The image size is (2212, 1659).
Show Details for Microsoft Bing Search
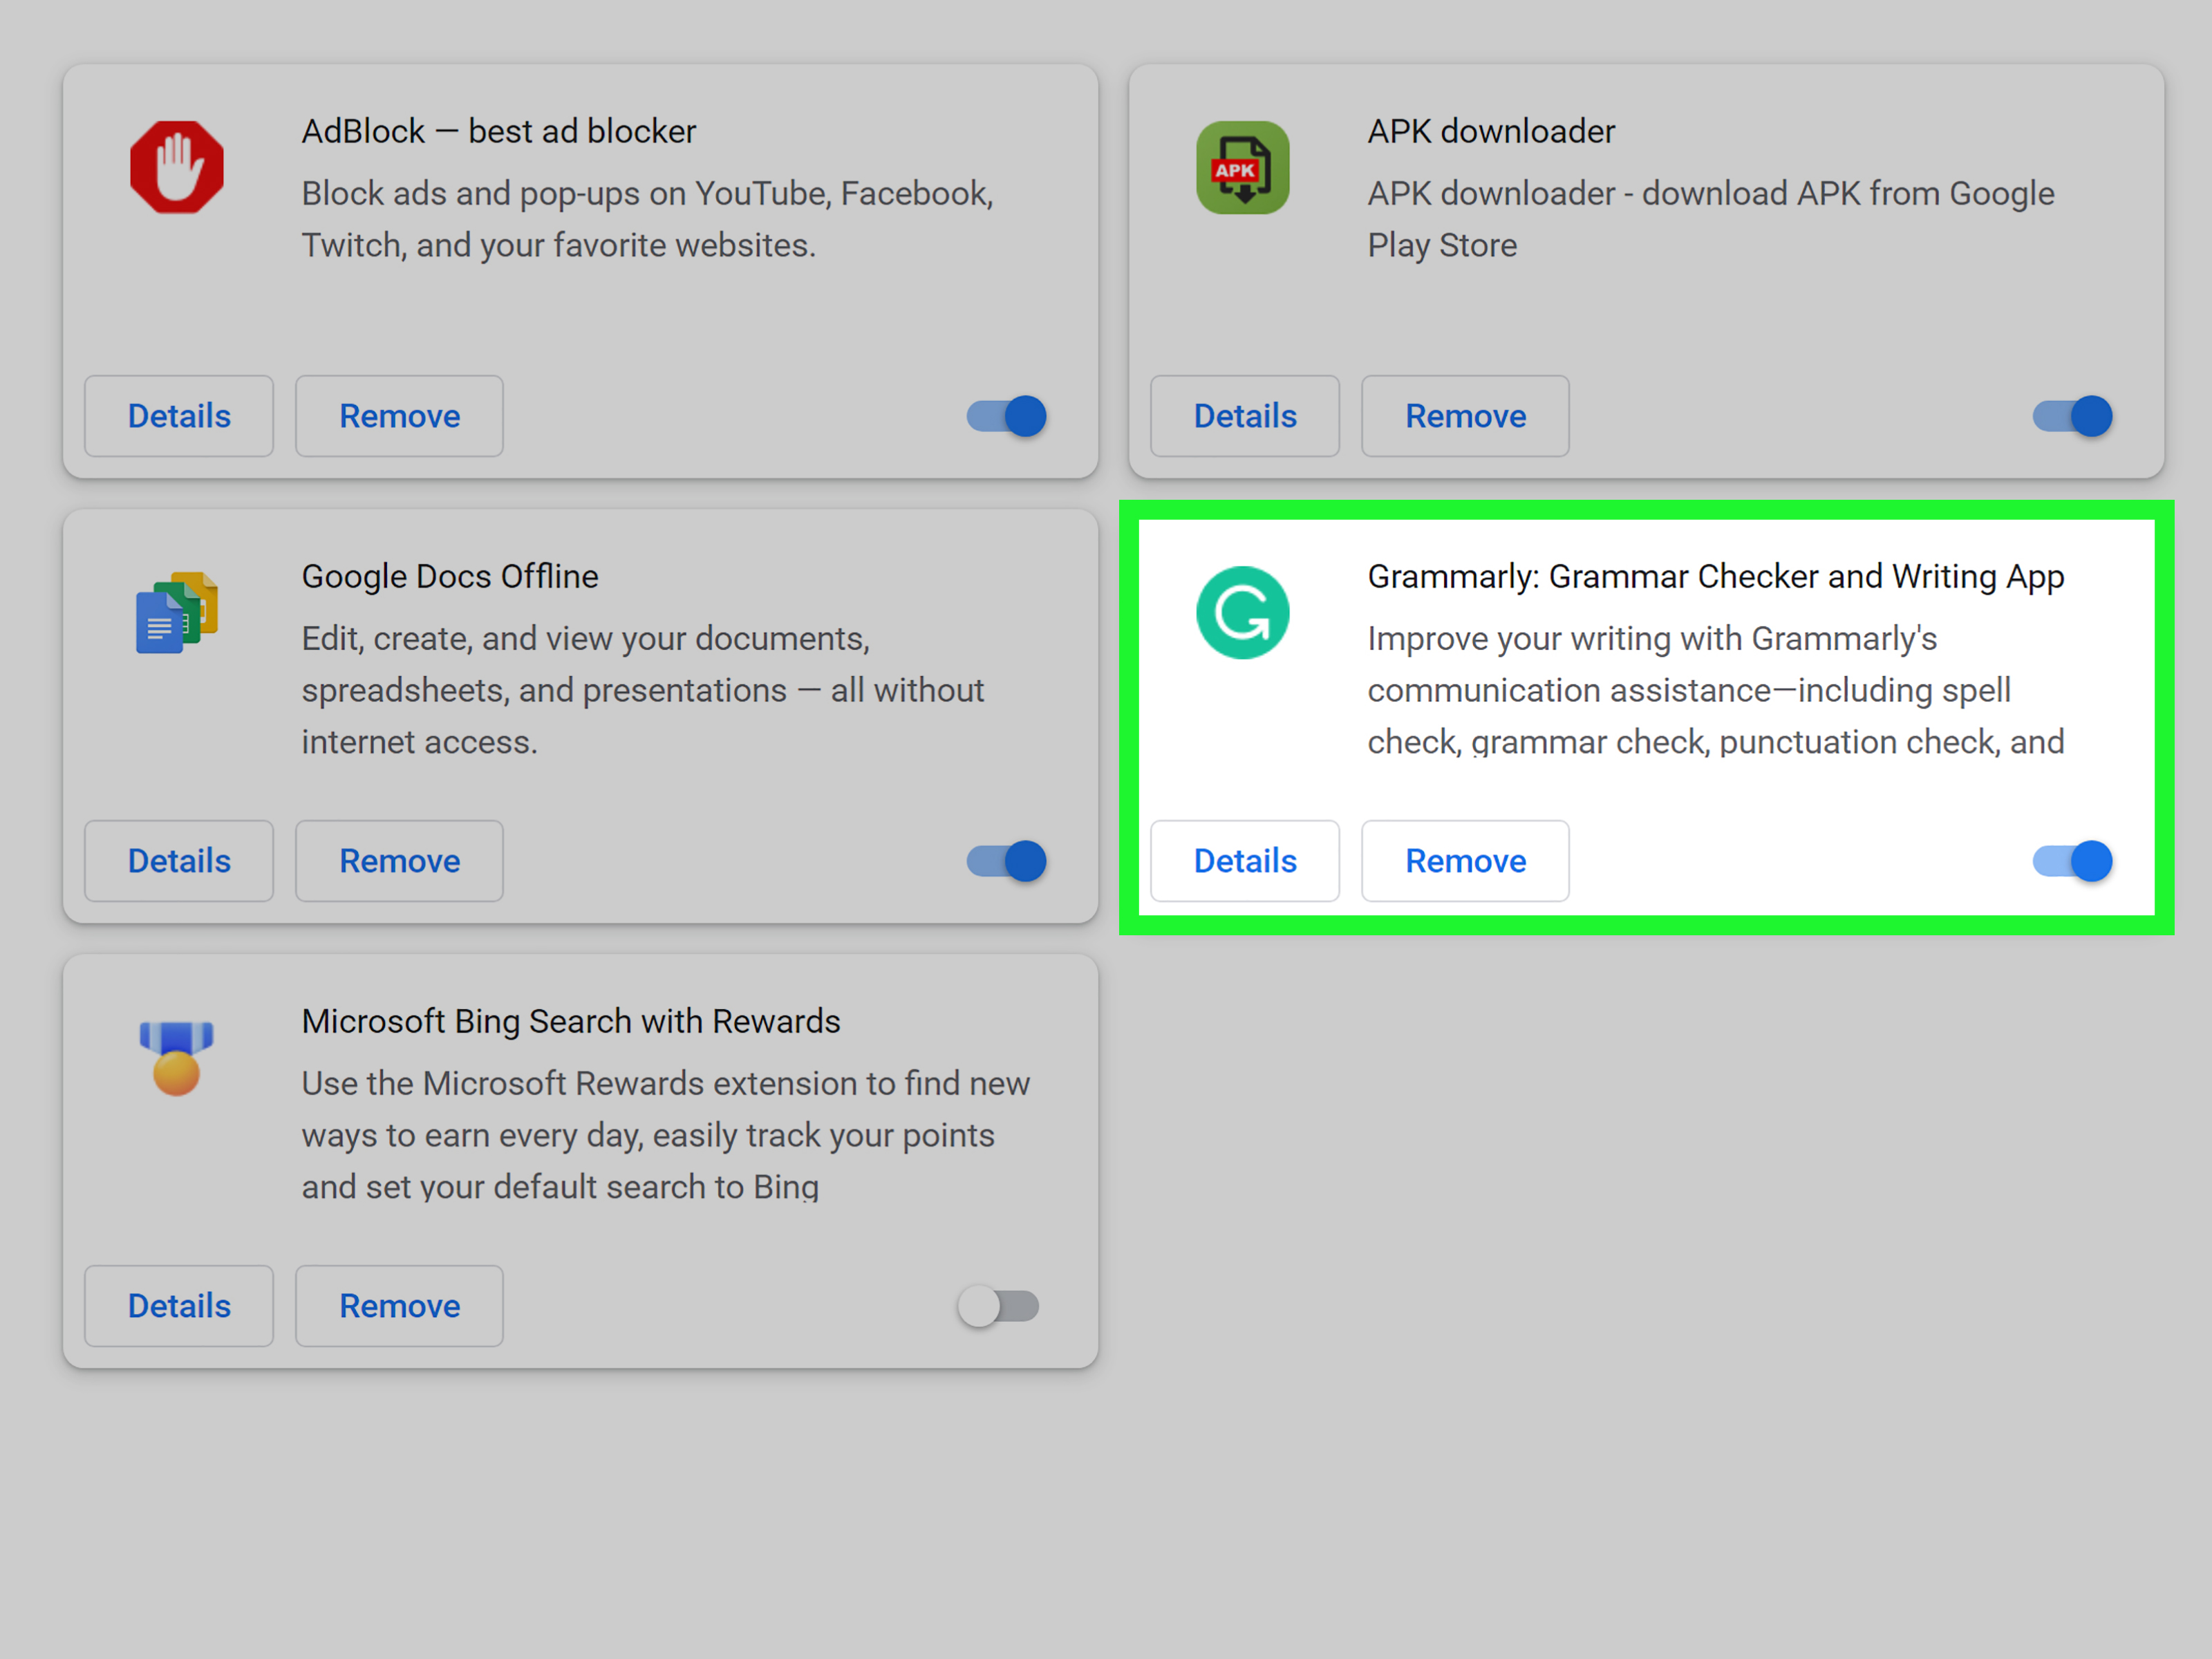pyautogui.click(x=179, y=1306)
